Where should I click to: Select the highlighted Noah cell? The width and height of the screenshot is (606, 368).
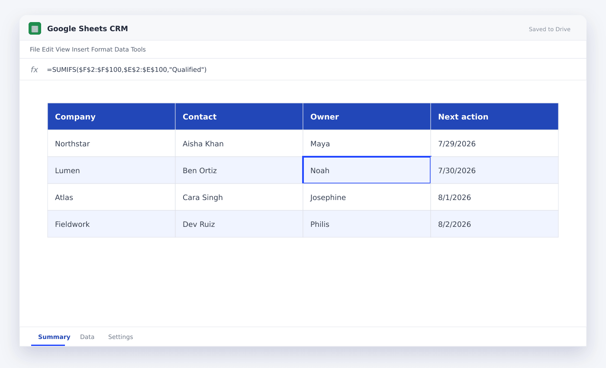[x=367, y=170]
